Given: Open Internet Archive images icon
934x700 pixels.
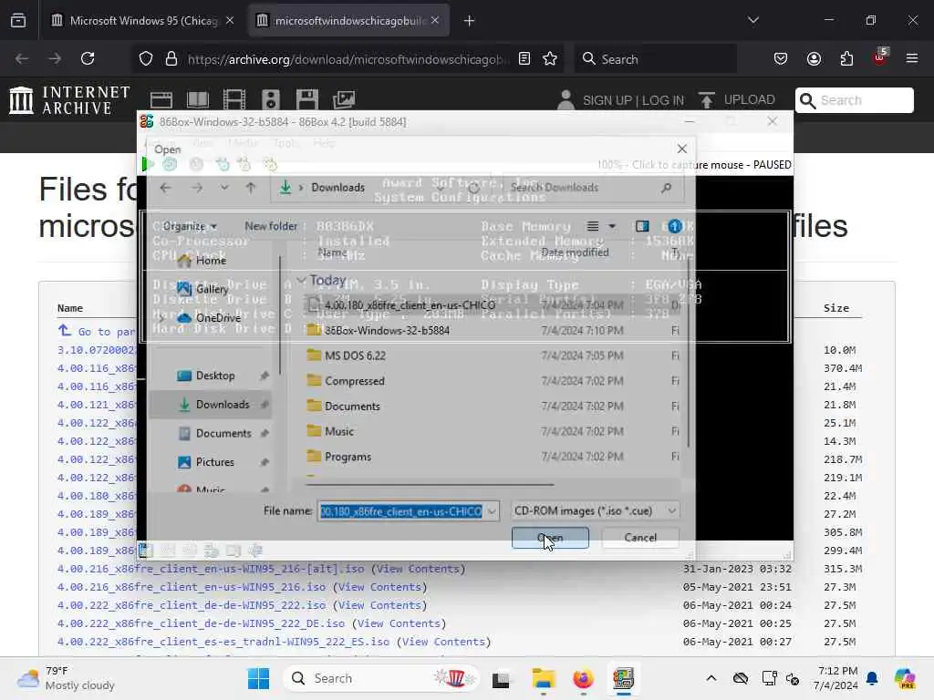Looking at the screenshot, I should [344, 100].
